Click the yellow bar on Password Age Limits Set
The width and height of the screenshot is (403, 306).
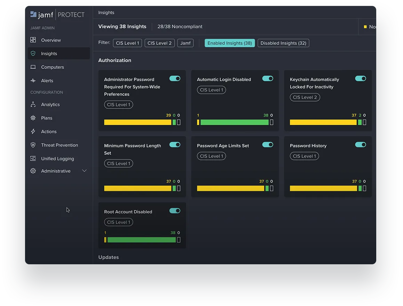230,188
